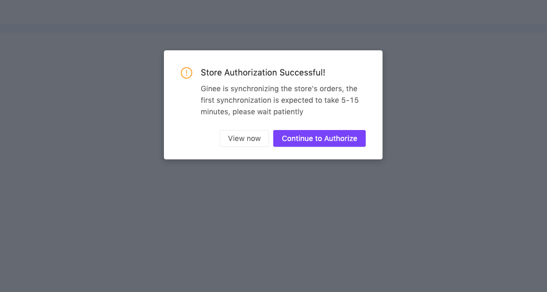Click the word Store in dialog title
Screen dimensions: 547x292
coord(211,73)
